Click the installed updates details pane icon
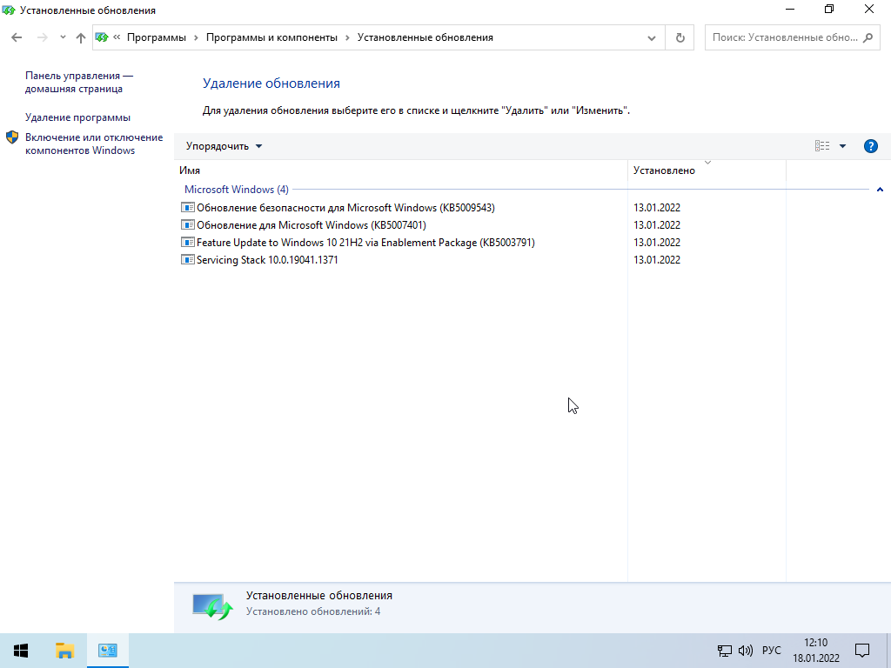Screen dimensions: 891x668 point(212,606)
